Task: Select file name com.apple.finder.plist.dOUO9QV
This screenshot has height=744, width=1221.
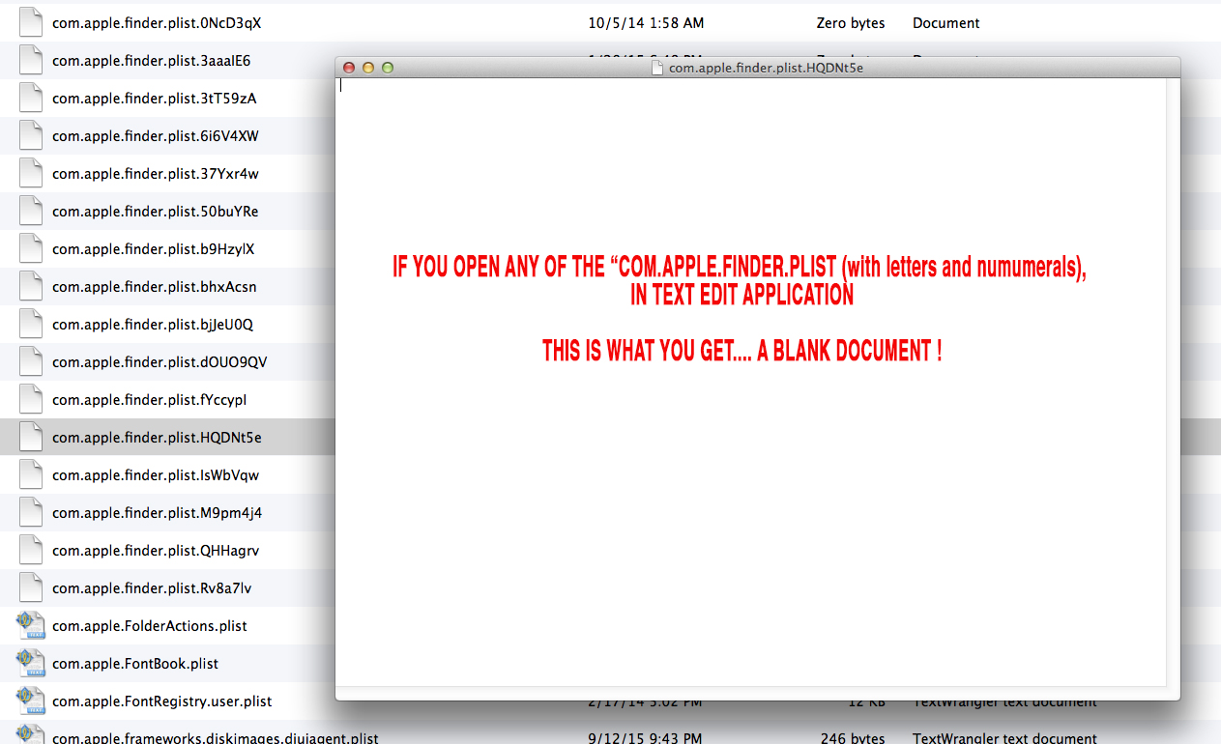Action: click(160, 362)
